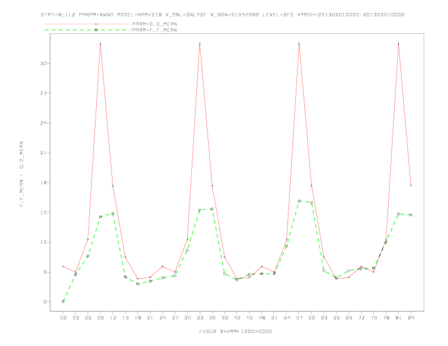Click green F_MEAN circle marker at hour 00
The width and height of the screenshot is (448, 346).
tap(63, 301)
